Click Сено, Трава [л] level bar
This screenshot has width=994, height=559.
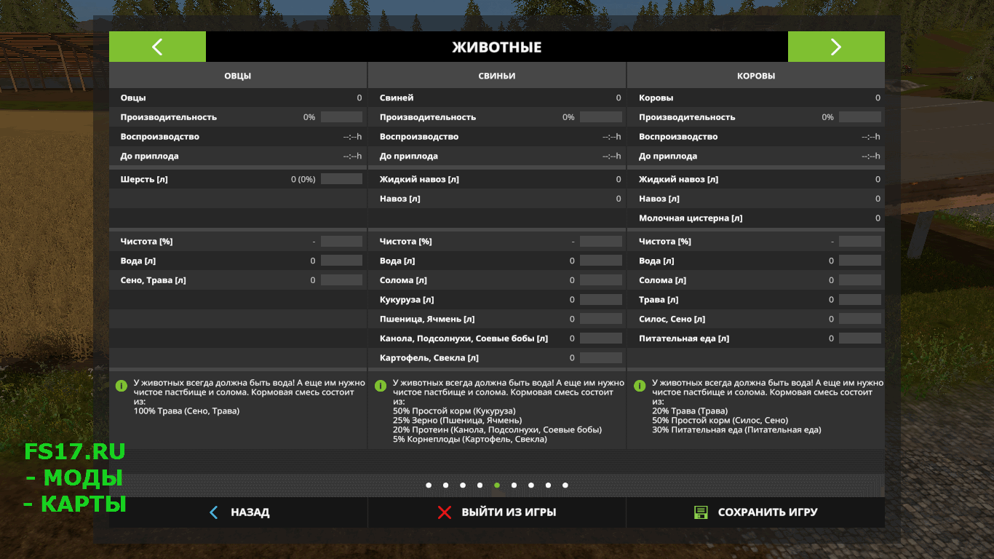point(341,280)
